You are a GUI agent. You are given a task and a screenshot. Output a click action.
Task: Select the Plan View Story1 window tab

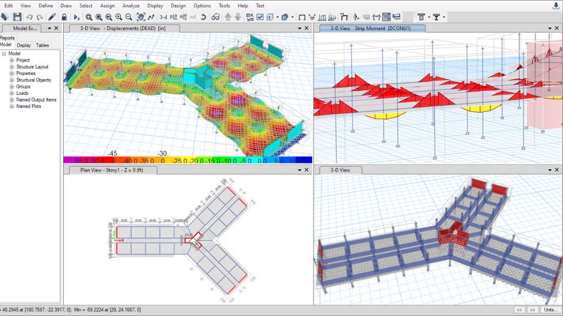pos(111,170)
